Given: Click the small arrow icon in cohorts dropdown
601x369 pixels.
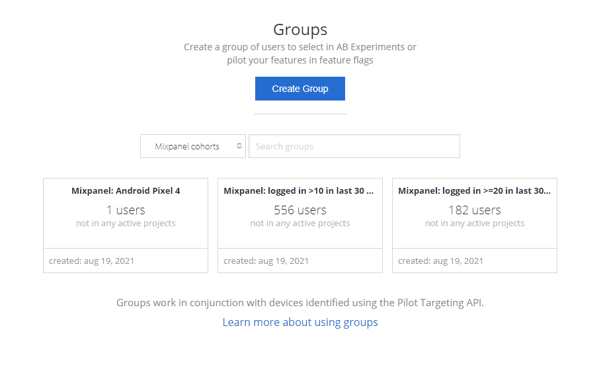Looking at the screenshot, I should 239,146.
